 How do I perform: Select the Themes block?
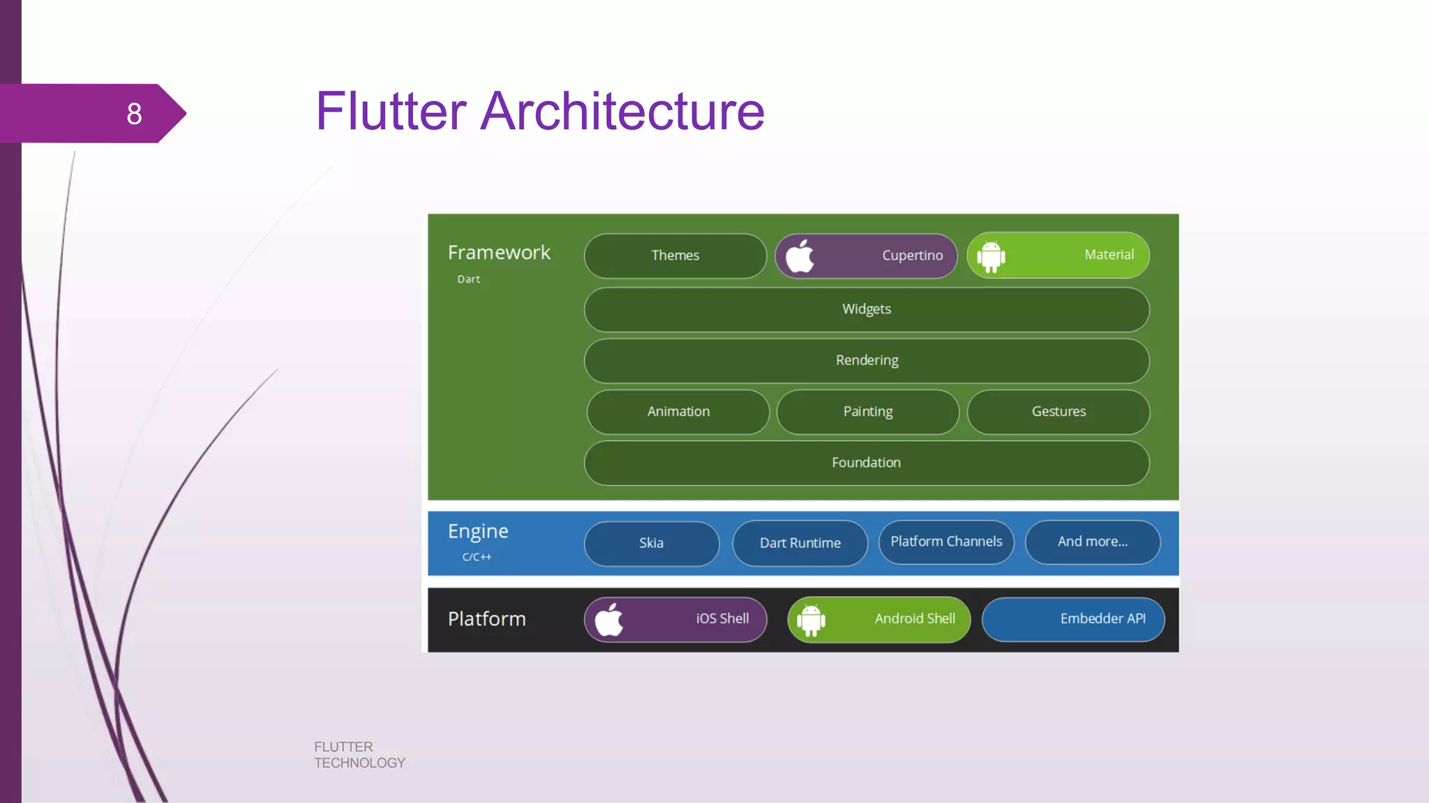pyautogui.click(x=675, y=256)
